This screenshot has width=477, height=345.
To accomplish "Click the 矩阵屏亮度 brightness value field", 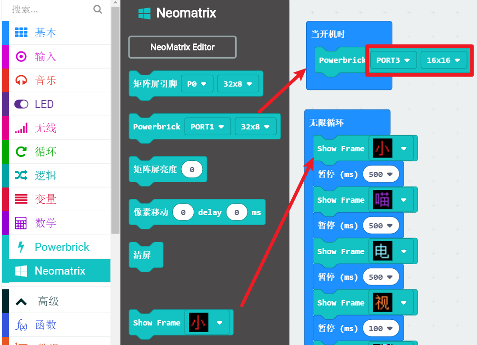I will click(192, 169).
